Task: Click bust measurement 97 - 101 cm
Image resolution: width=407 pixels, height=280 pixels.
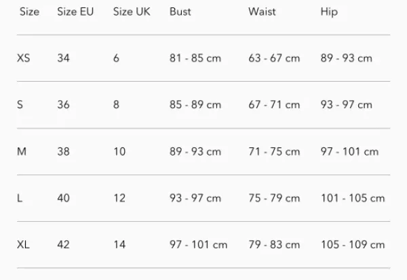Action: click(198, 245)
